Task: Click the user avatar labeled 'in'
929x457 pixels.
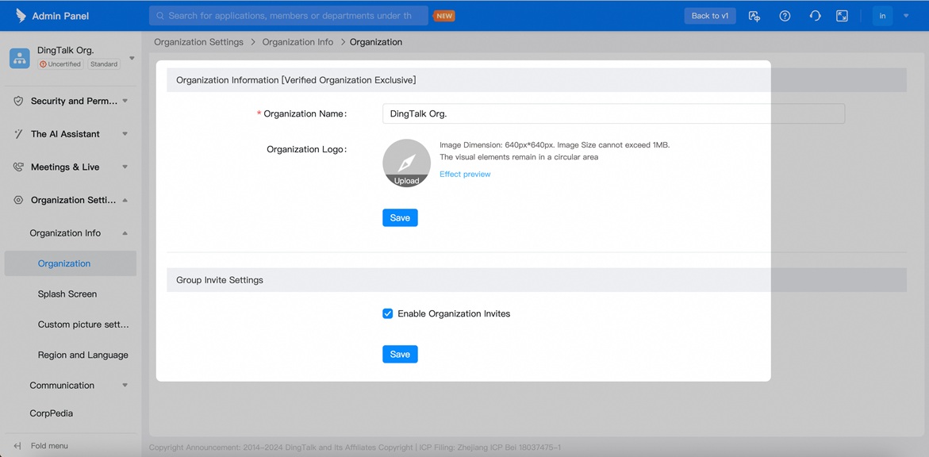Action: [x=883, y=16]
